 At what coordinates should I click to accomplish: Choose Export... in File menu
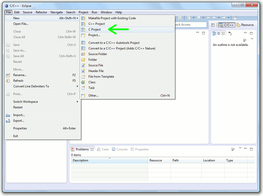[43, 121]
